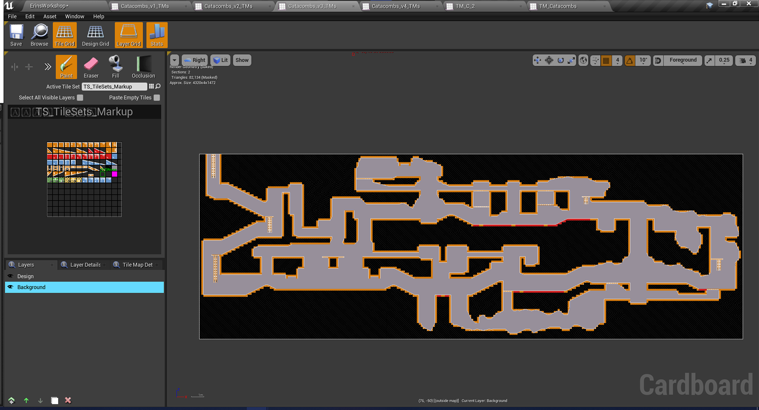Select the magenta tile swatch in palette
The height and width of the screenshot is (410, 759).
point(115,174)
